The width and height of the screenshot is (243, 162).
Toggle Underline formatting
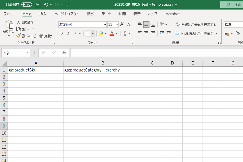[75, 33]
